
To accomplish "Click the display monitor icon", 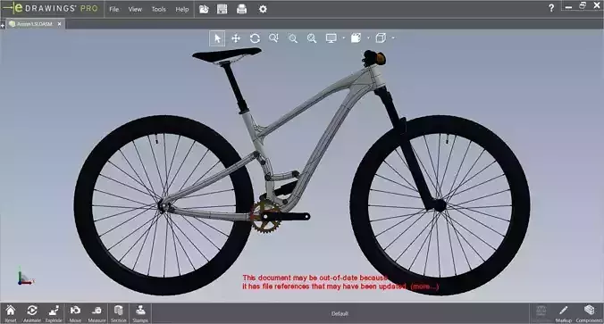I will [331, 38].
